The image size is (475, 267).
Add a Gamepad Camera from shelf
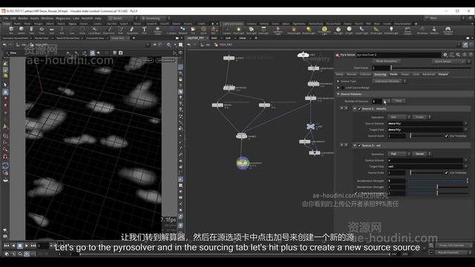[x=448, y=30]
